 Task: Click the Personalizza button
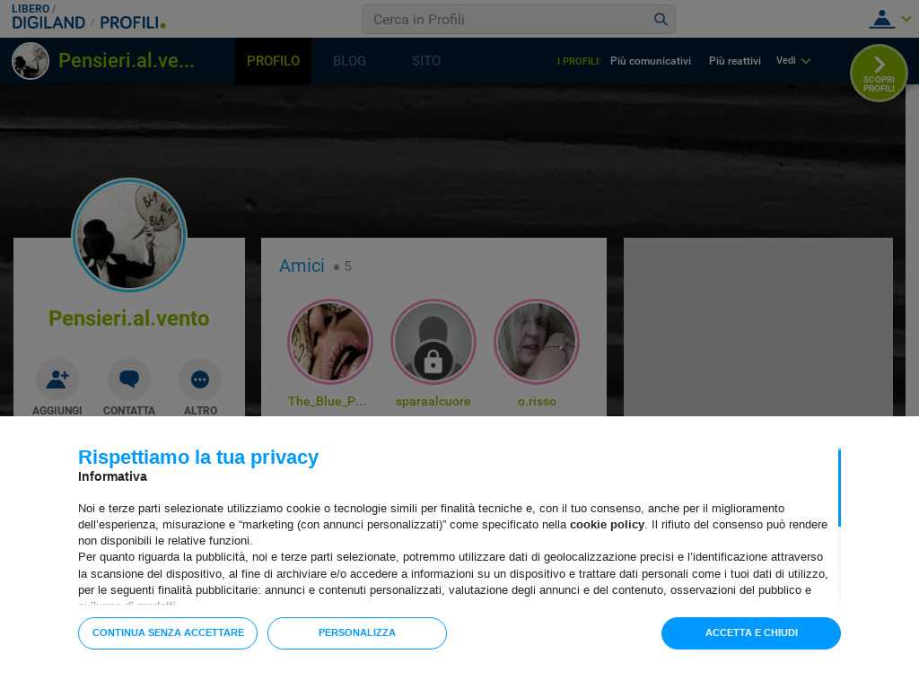coord(357,632)
